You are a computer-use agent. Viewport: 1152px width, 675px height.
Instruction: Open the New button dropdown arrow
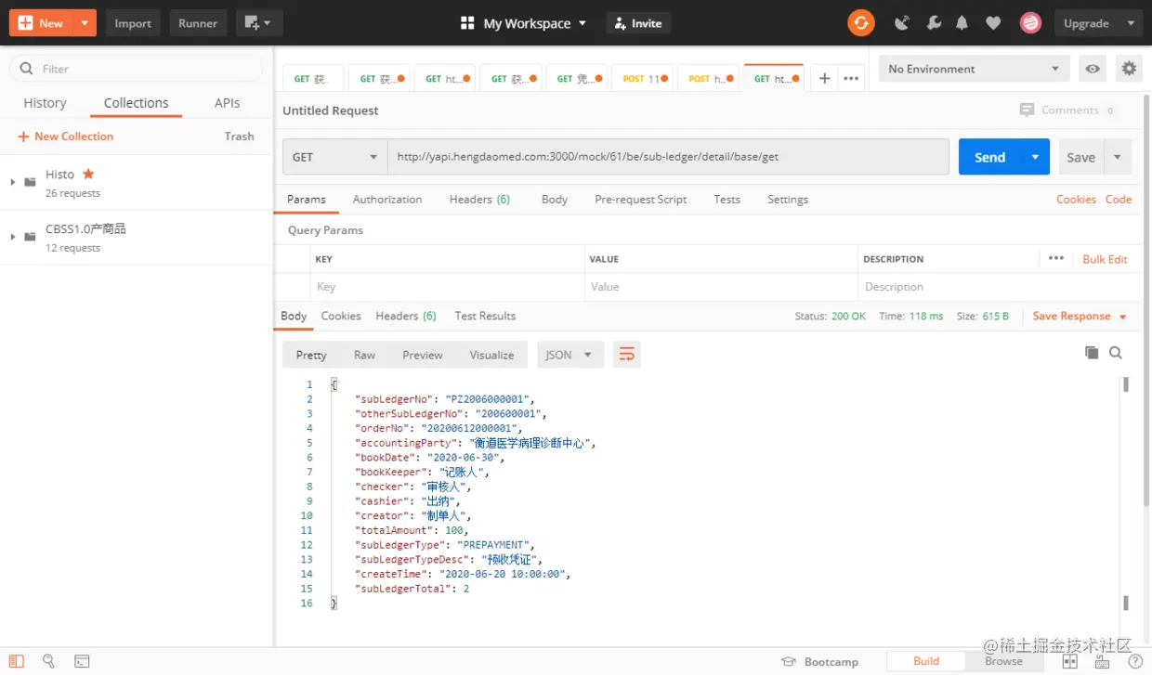[85, 23]
